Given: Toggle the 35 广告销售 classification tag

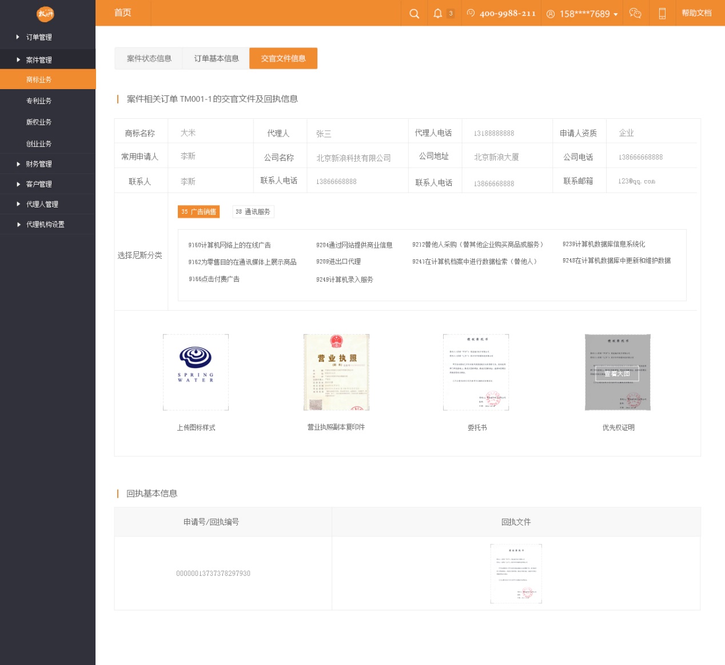Looking at the screenshot, I should tap(198, 211).
